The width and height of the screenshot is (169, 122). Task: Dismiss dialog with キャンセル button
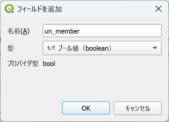tap(138, 108)
